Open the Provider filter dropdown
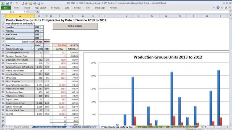 [x=42, y=31]
